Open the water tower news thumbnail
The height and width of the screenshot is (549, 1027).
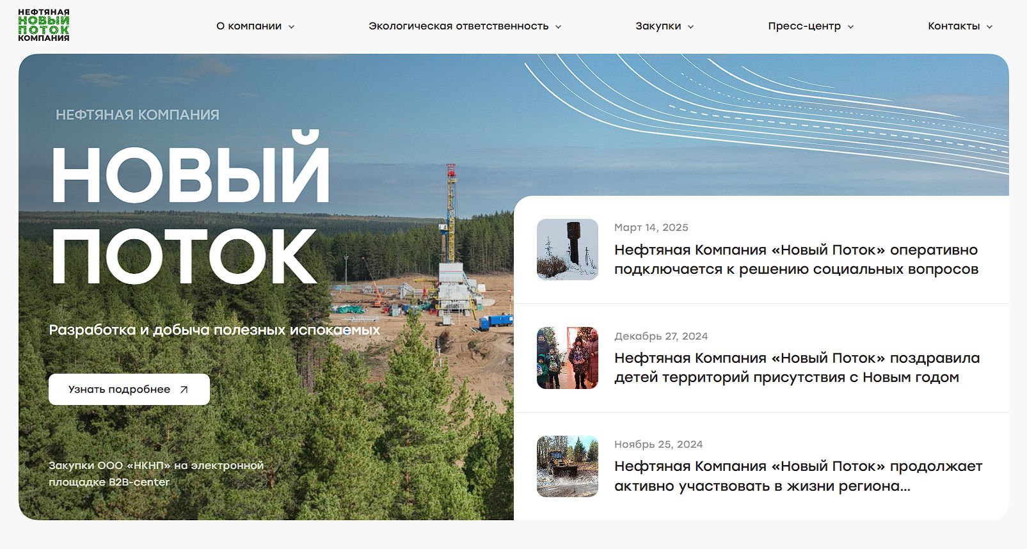pos(568,250)
